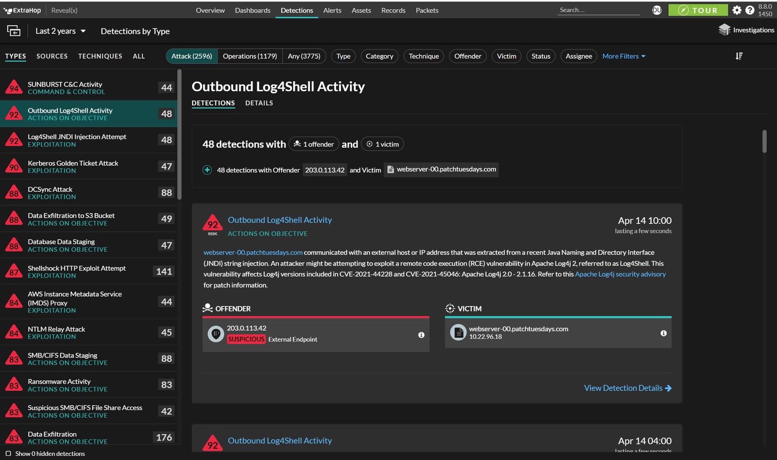Select Log4Shell JNDI Injection Attempt row
The height and width of the screenshot is (460, 777).
tap(88, 140)
